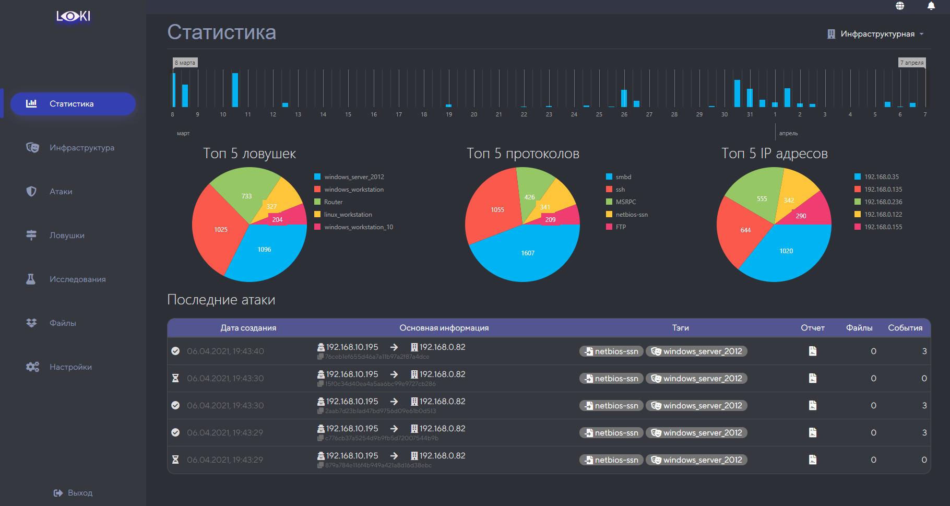Click the События column header

906,328
